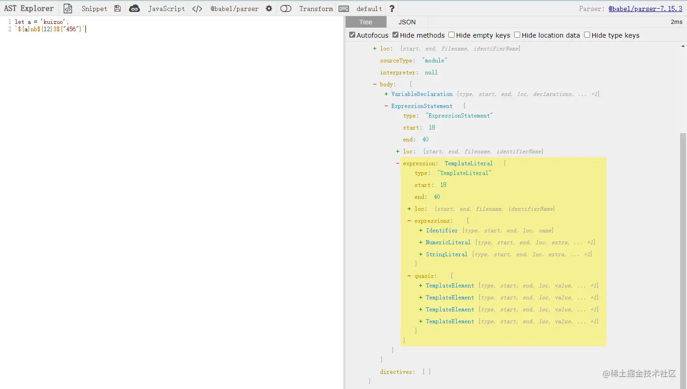Uncheck the Hide methods checkbox
This screenshot has width=687, height=389.
tap(395, 35)
